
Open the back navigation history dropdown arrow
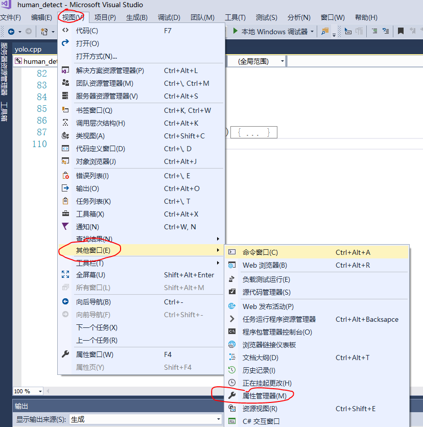coord(19,32)
